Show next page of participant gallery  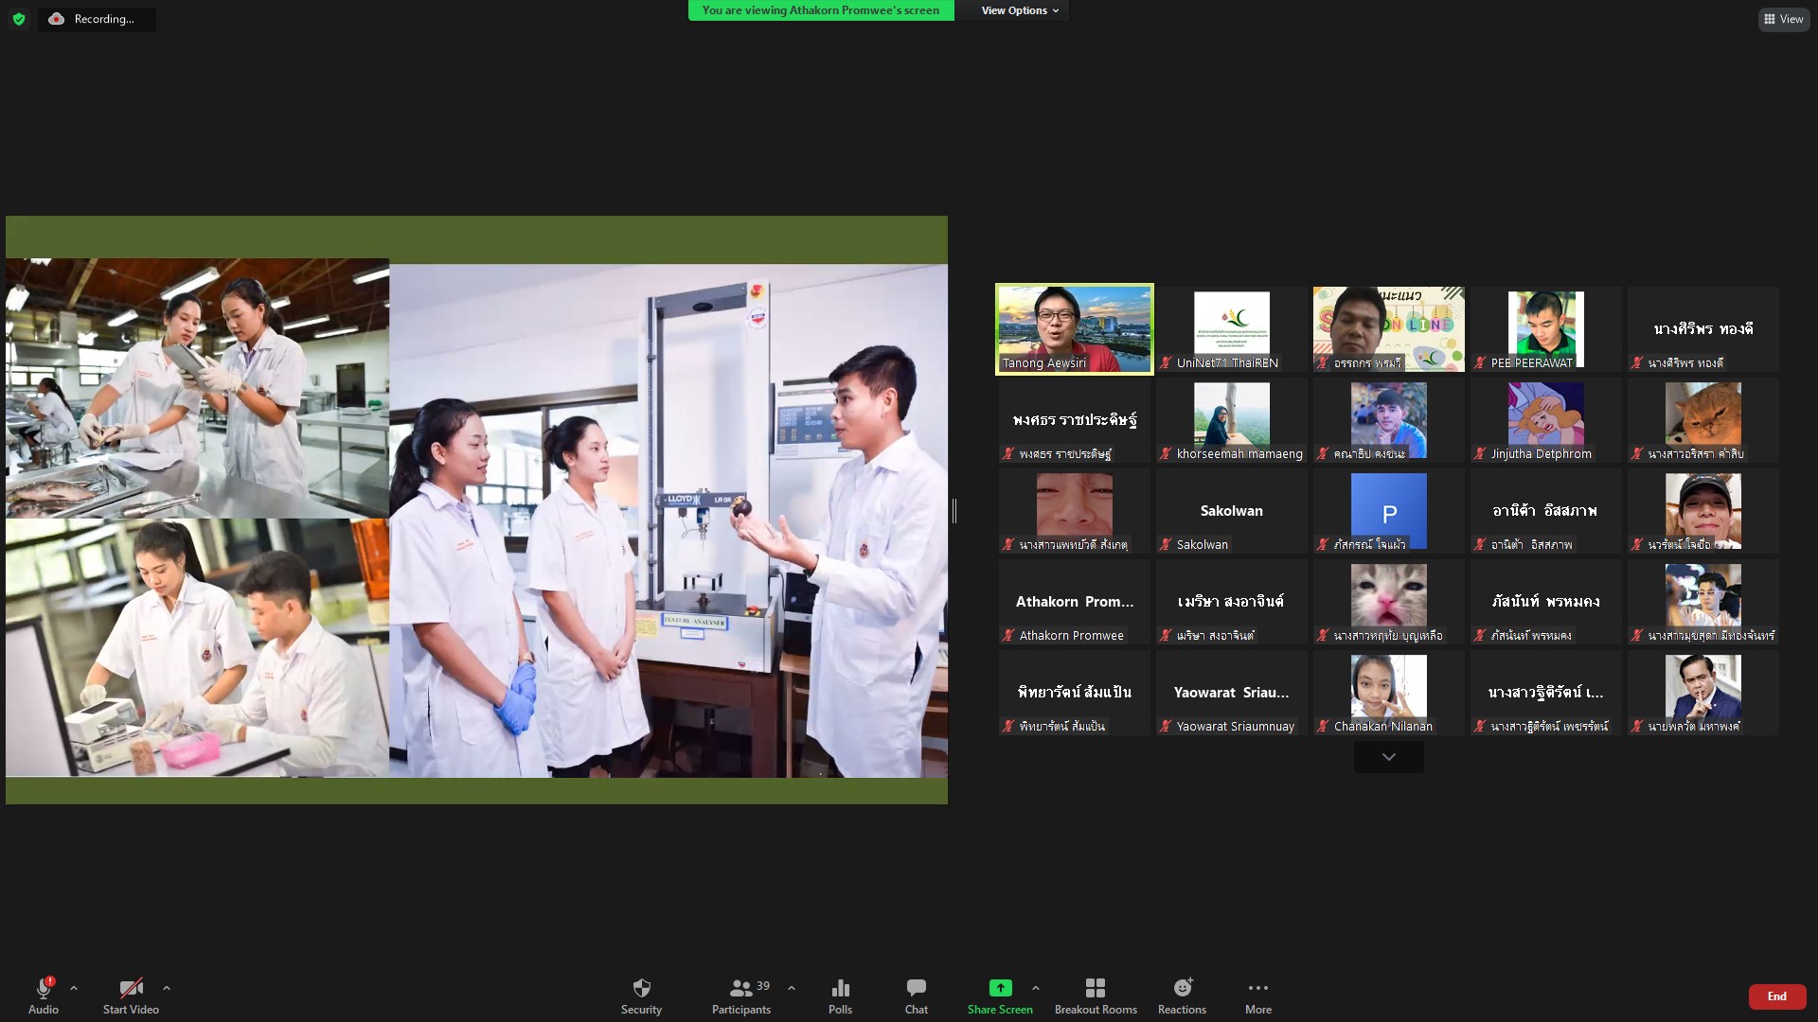pos(1388,757)
